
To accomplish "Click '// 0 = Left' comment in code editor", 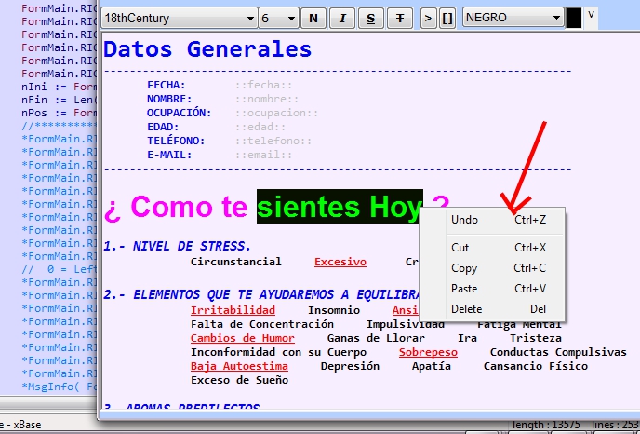I will 59,269.
